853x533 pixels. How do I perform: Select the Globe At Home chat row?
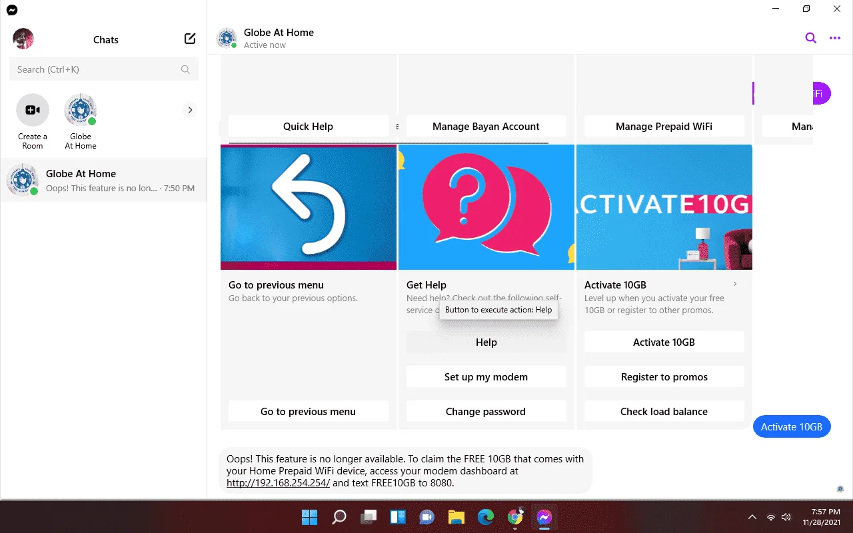tap(104, 180)
